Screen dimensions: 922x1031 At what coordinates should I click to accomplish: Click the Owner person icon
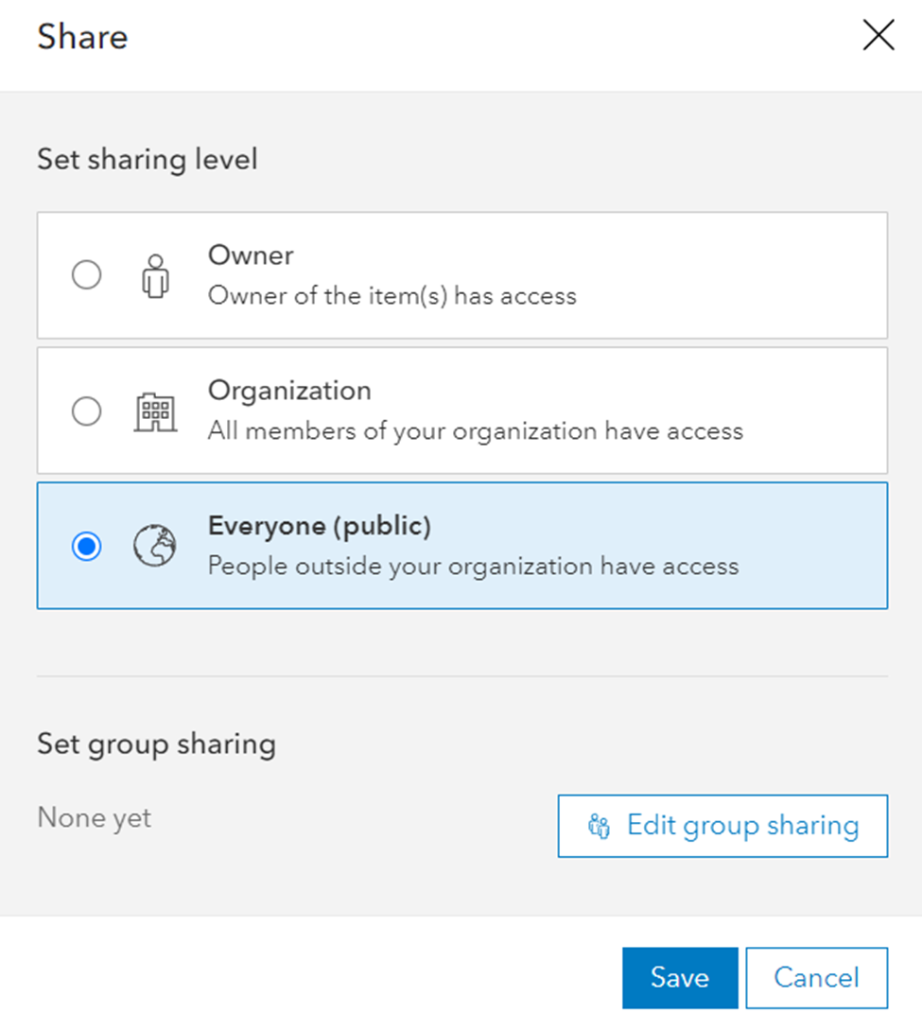click(154, 276)
